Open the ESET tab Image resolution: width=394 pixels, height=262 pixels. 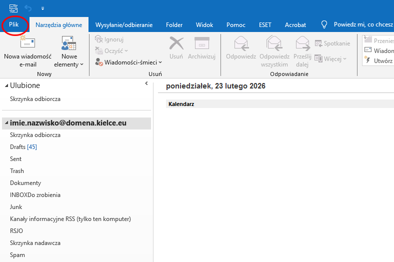coord(265,25)
